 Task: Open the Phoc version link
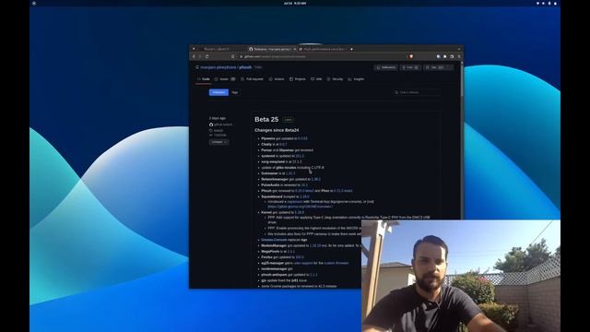(343, 191)
